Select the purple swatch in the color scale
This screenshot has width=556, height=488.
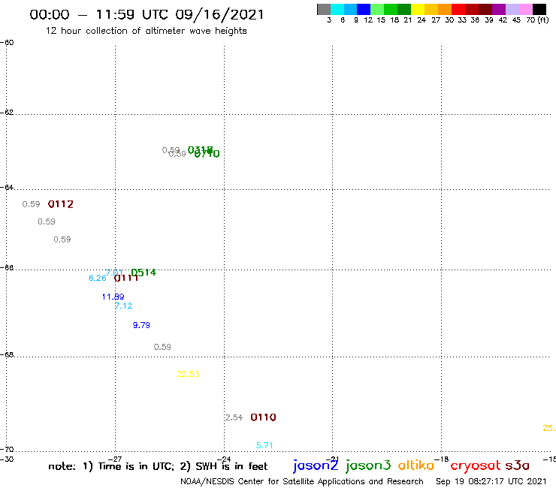click(x=499, y=9)
